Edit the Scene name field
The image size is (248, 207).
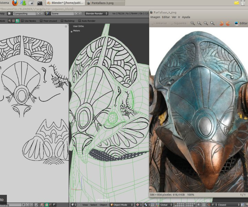[62, 13]
